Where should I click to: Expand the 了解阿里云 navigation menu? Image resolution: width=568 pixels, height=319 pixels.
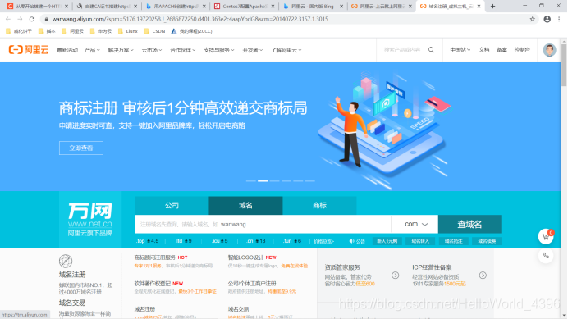286,50
